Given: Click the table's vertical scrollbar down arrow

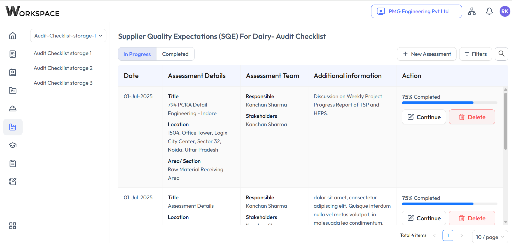Looking at the screenshot, I should pos(506,222).
